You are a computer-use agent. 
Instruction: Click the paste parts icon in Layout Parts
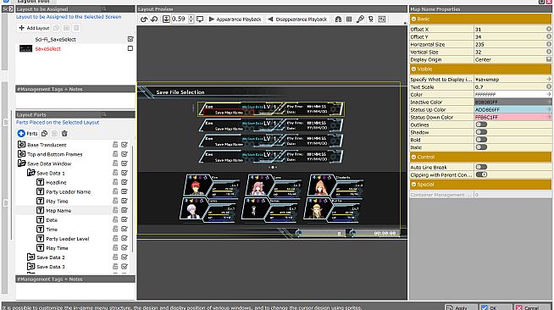[54, 134]
